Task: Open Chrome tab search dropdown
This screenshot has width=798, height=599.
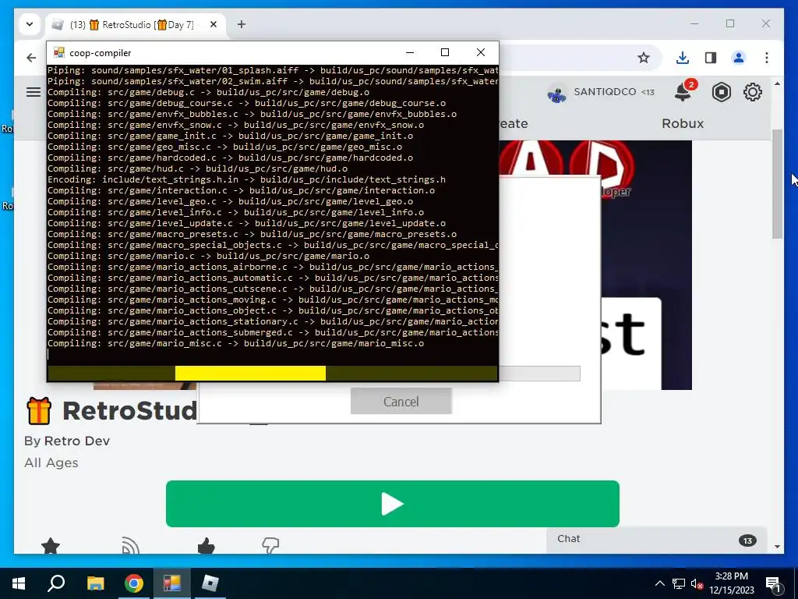Action: [x=30, y=24]
